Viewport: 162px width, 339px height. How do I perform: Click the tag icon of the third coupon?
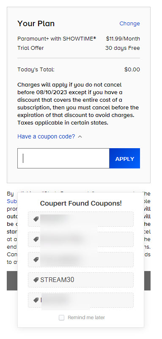pos(36,260)
